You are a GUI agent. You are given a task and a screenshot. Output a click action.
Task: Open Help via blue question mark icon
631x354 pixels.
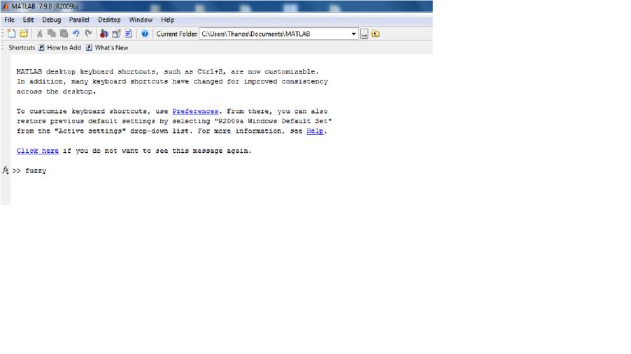click(145, 34)
